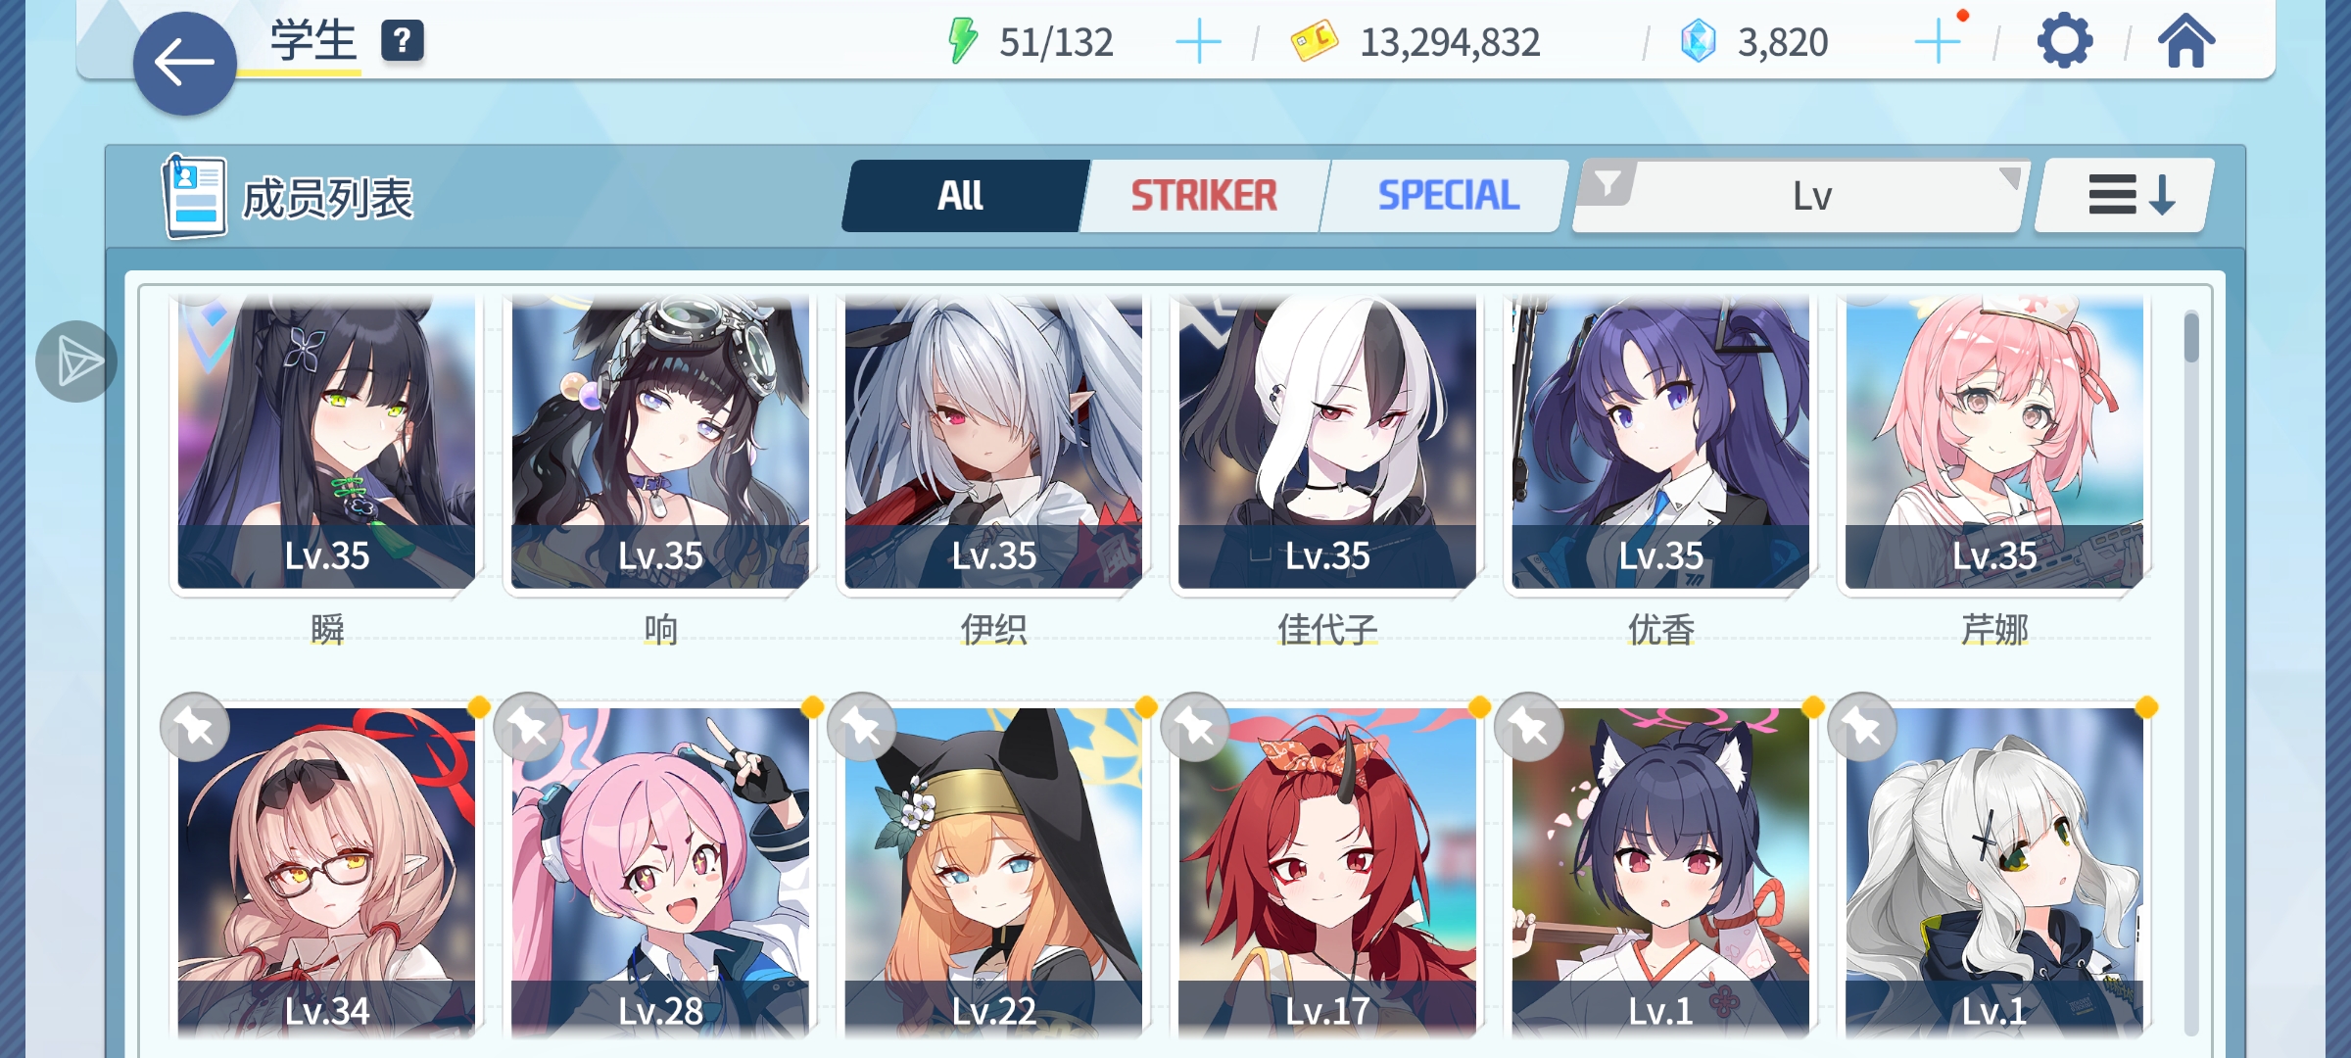Add energy with plus beside 51/132

click(1198, 42)
